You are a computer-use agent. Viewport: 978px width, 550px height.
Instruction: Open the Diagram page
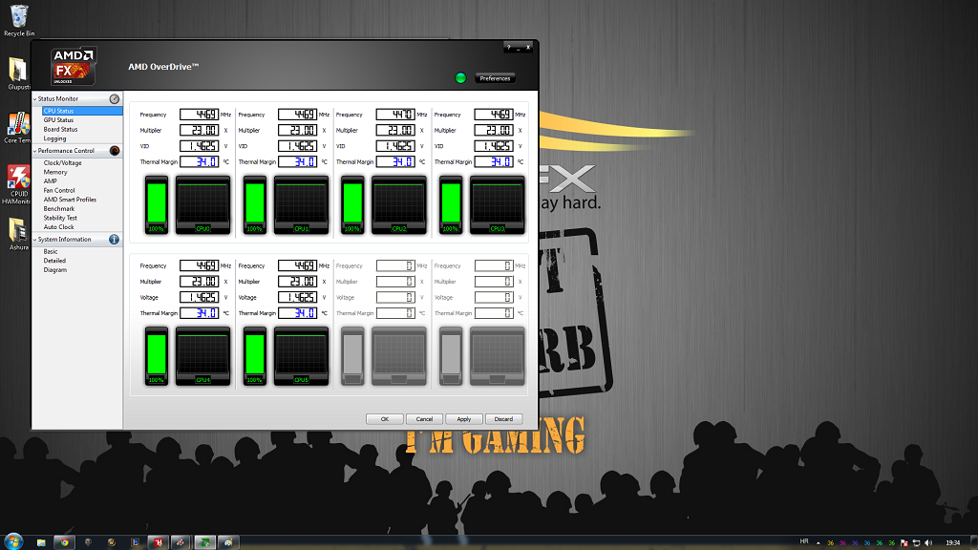pyautogui.click(x=54, y=270)
